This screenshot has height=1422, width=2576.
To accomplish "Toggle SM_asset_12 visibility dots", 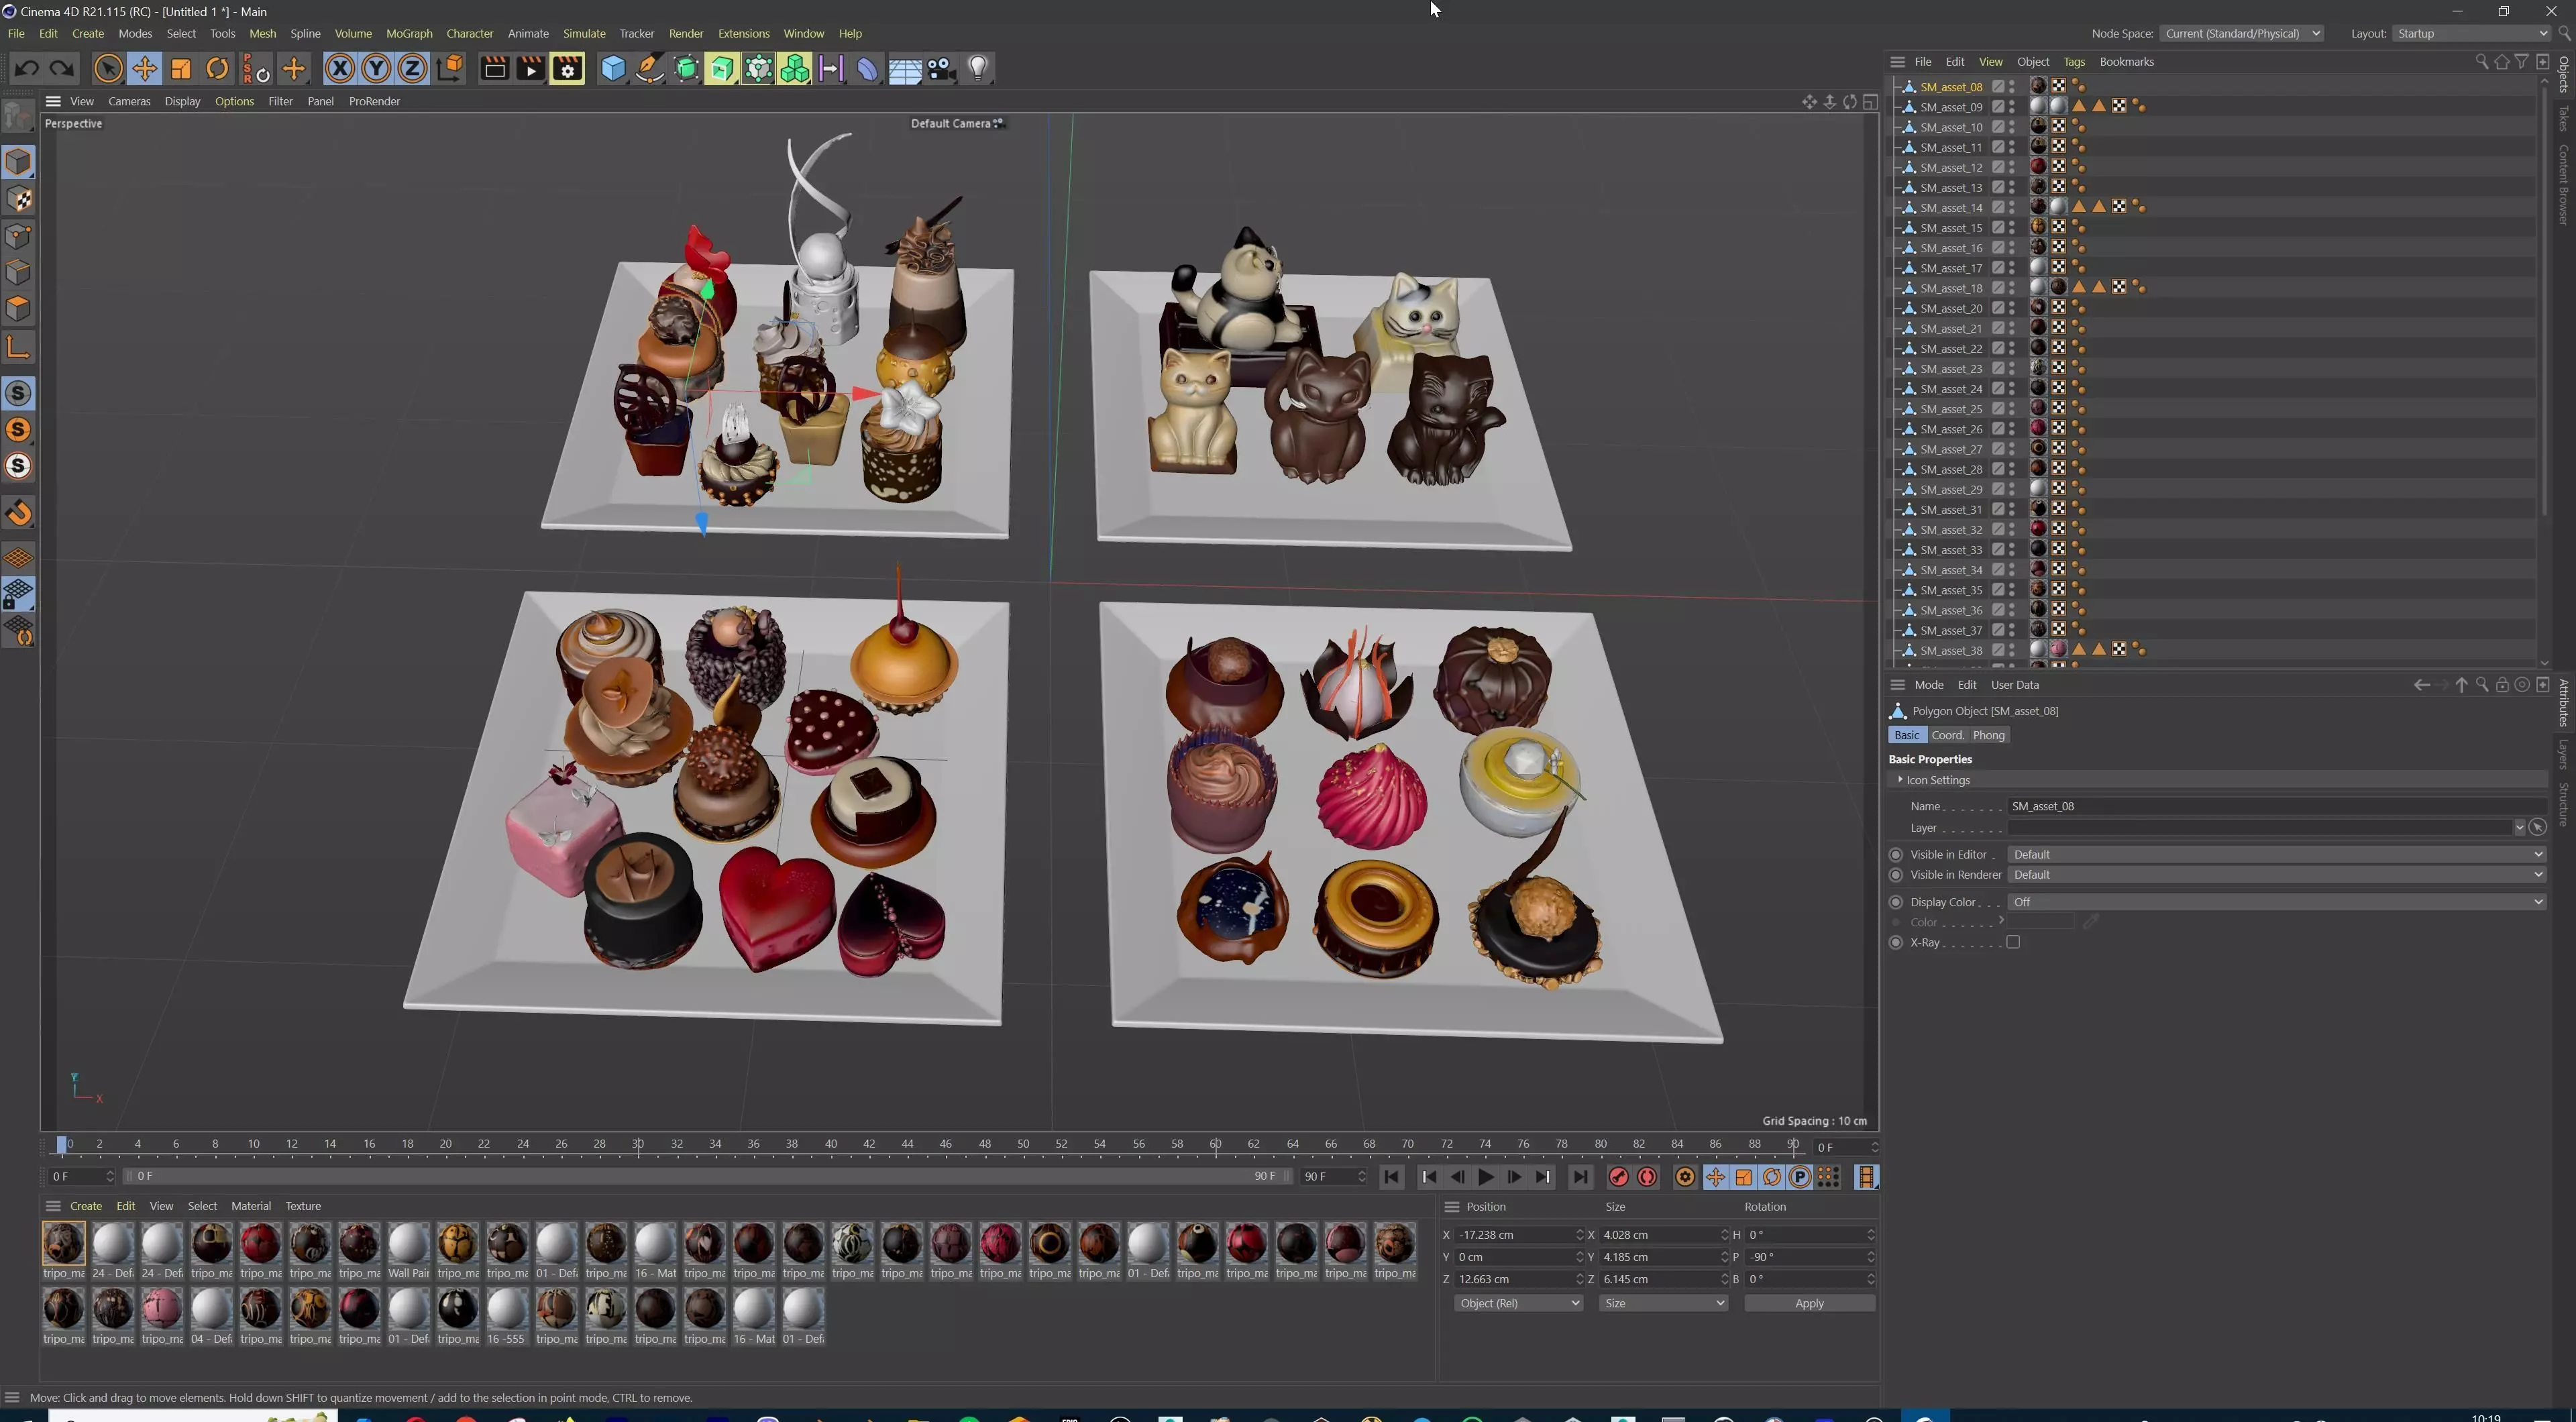I will coord(2012,167).
